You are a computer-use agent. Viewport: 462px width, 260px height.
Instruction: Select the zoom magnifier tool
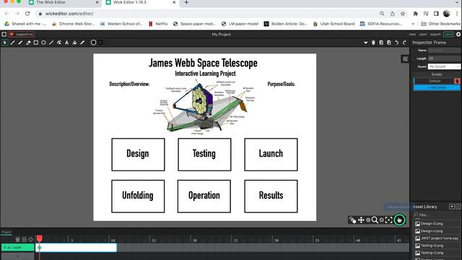[x=375, y=220]
